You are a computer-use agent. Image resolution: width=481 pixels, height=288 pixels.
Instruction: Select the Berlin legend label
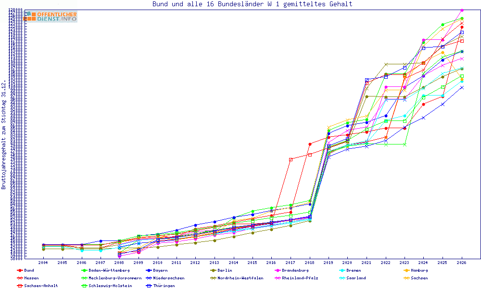pyautogui.click(x=225, y=271)
